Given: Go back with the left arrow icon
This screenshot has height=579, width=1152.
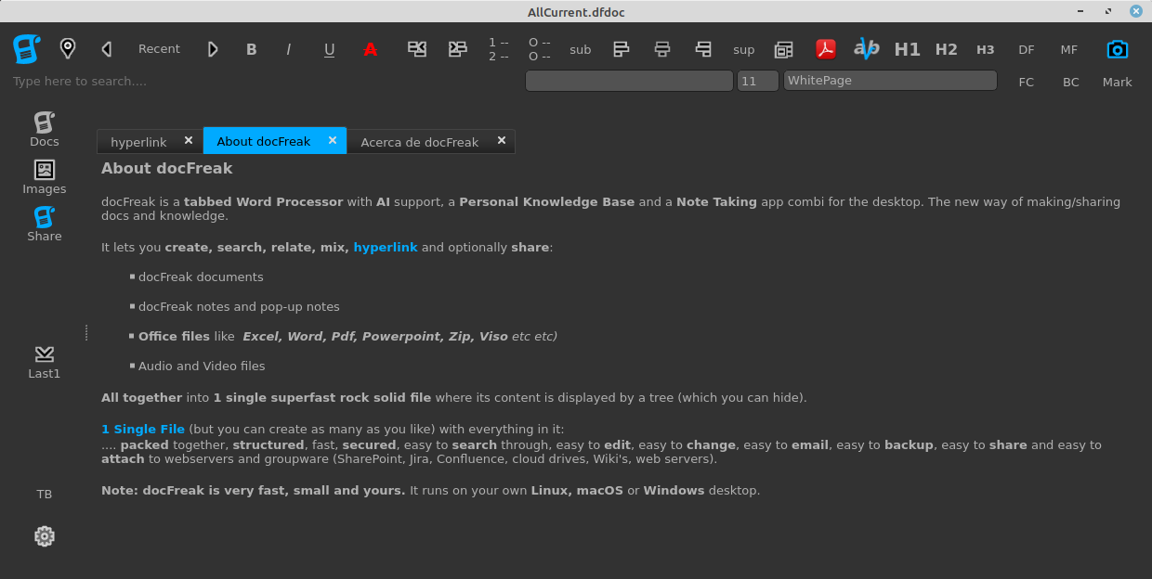Looking at the screenshot, I should pyautogui.click(x=107, y=49).
